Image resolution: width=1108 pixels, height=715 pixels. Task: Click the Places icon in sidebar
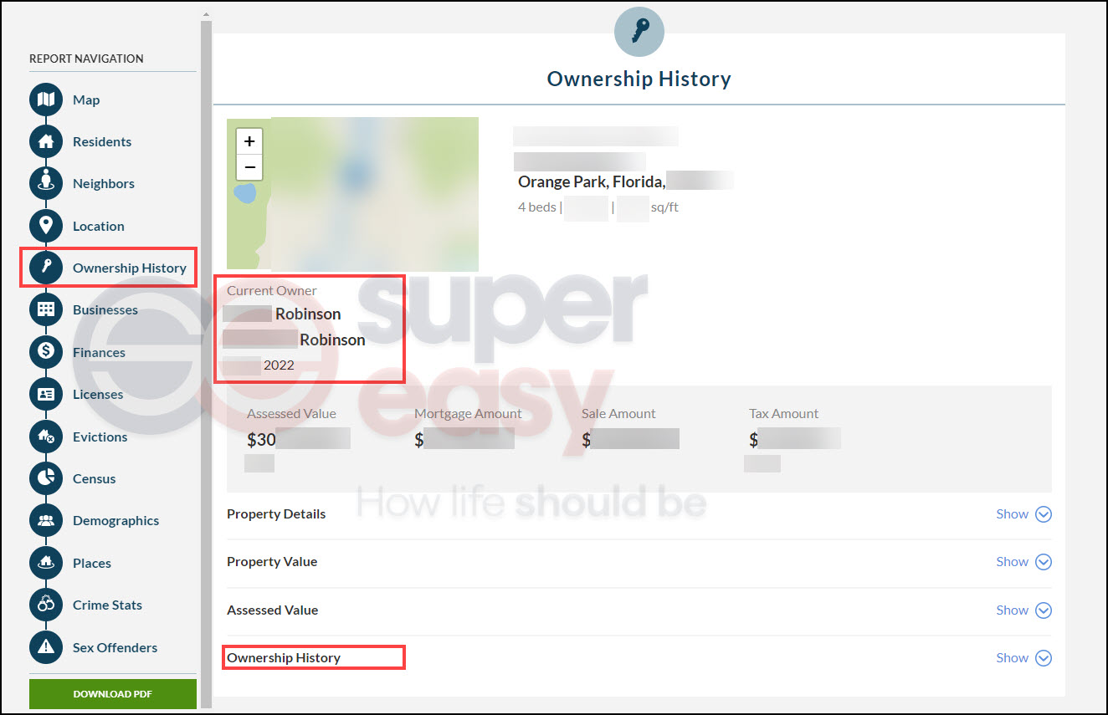pyautogui.click(x=46, y=563)
